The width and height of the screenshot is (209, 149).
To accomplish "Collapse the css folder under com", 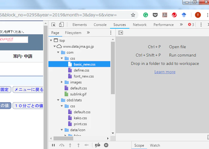I will [62, 58].
